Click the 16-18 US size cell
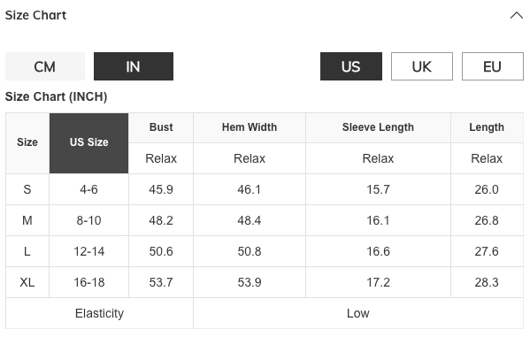Viewport: 530px width, 337px height. pos(88,282)
